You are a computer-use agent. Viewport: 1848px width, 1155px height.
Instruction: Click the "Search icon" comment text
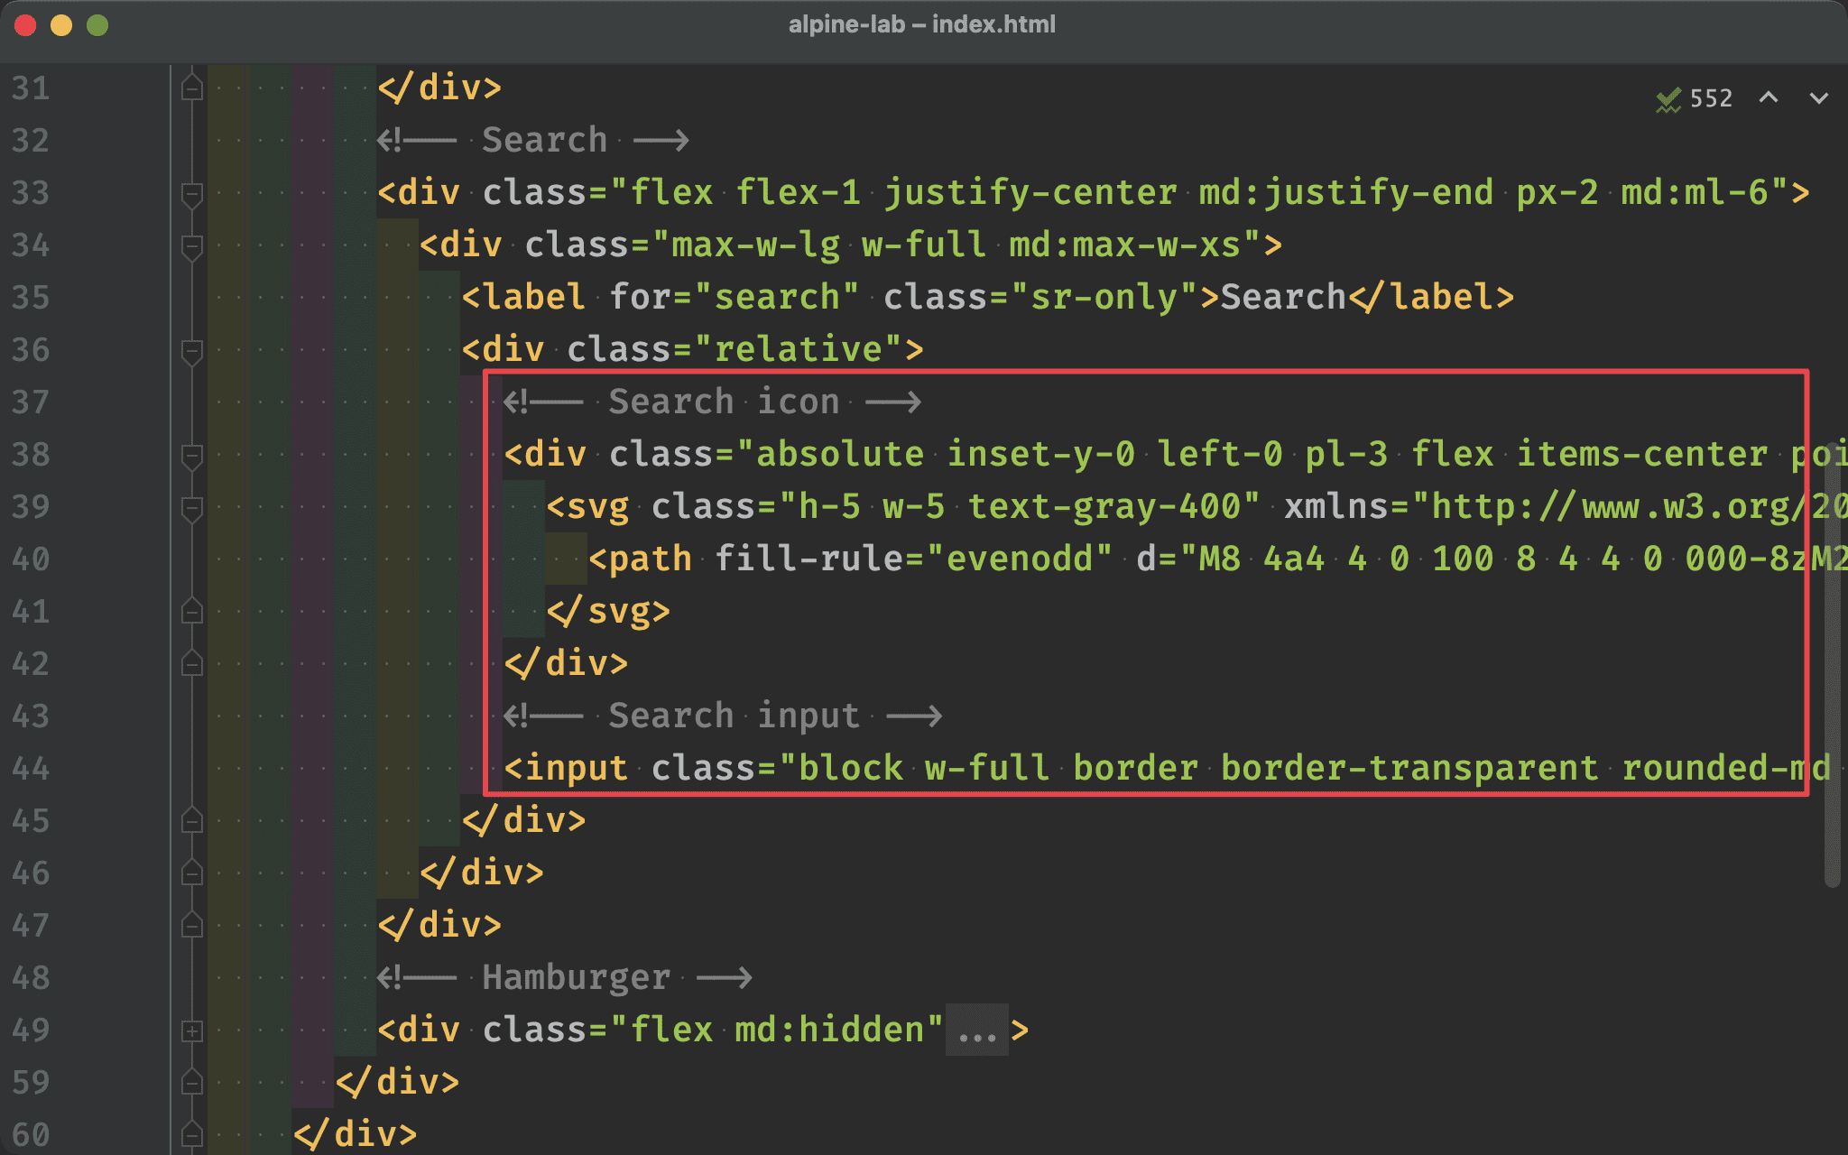(x=724, y=402)
